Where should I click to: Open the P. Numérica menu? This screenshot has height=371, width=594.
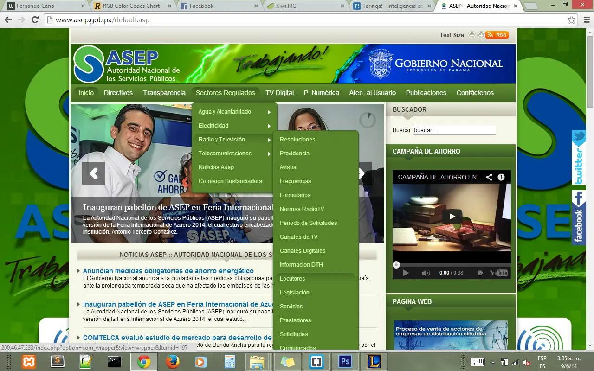click(x=322, y=93)
